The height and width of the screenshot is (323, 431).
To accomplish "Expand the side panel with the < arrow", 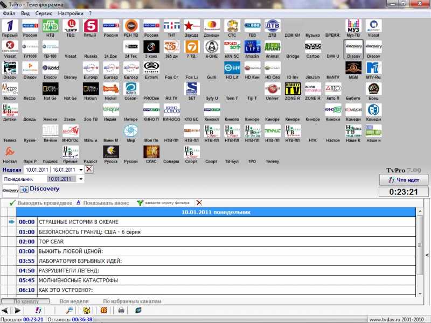I will (x=427, y=255).
